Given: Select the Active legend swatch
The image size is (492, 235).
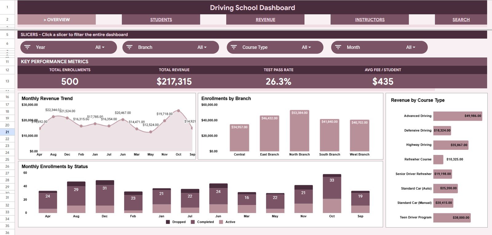Looking at the screenshot, I should click(x=221, y=222).
